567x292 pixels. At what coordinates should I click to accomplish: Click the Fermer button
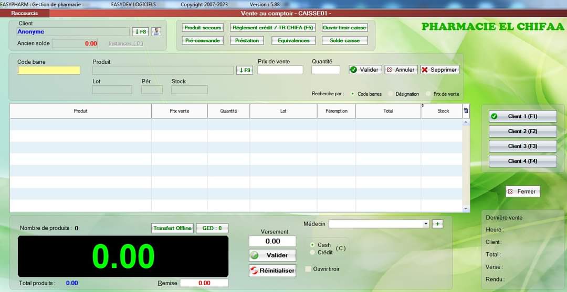pyautogui.click(x=522, y=192)
